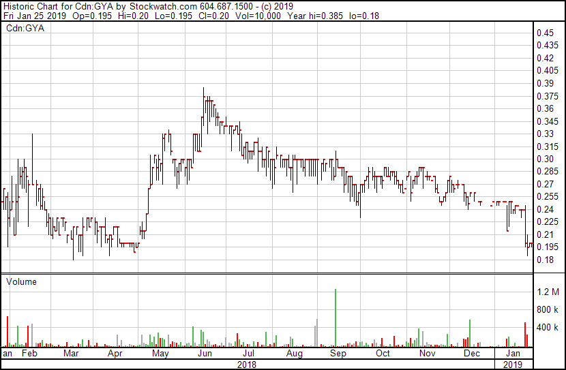Click the 0.27 price axis label
This screenshot has width=566, height=370.
545,184
